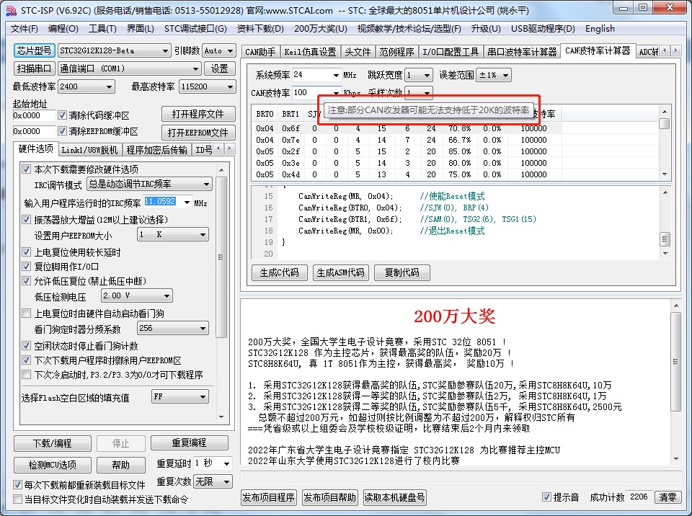The image size is (692, 516).
Task: Open 重复延时 1秒 dropdown
Action: click(x=226, y=463)
